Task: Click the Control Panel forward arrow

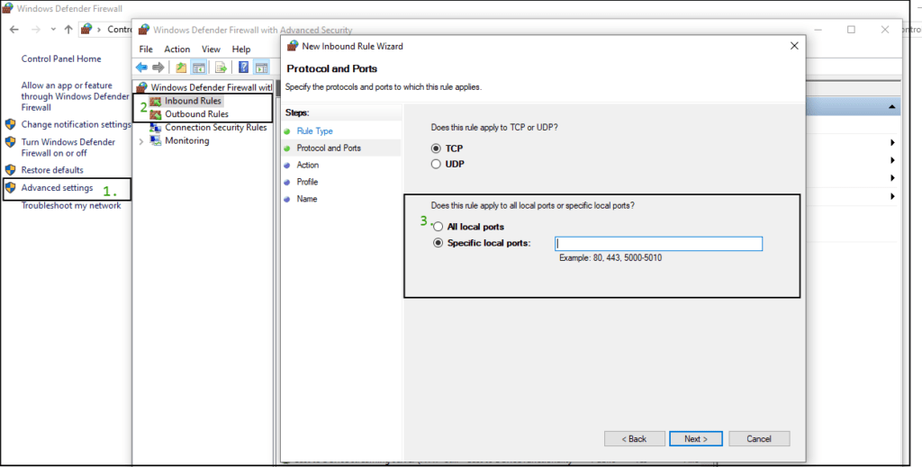Action: point(35,29)
